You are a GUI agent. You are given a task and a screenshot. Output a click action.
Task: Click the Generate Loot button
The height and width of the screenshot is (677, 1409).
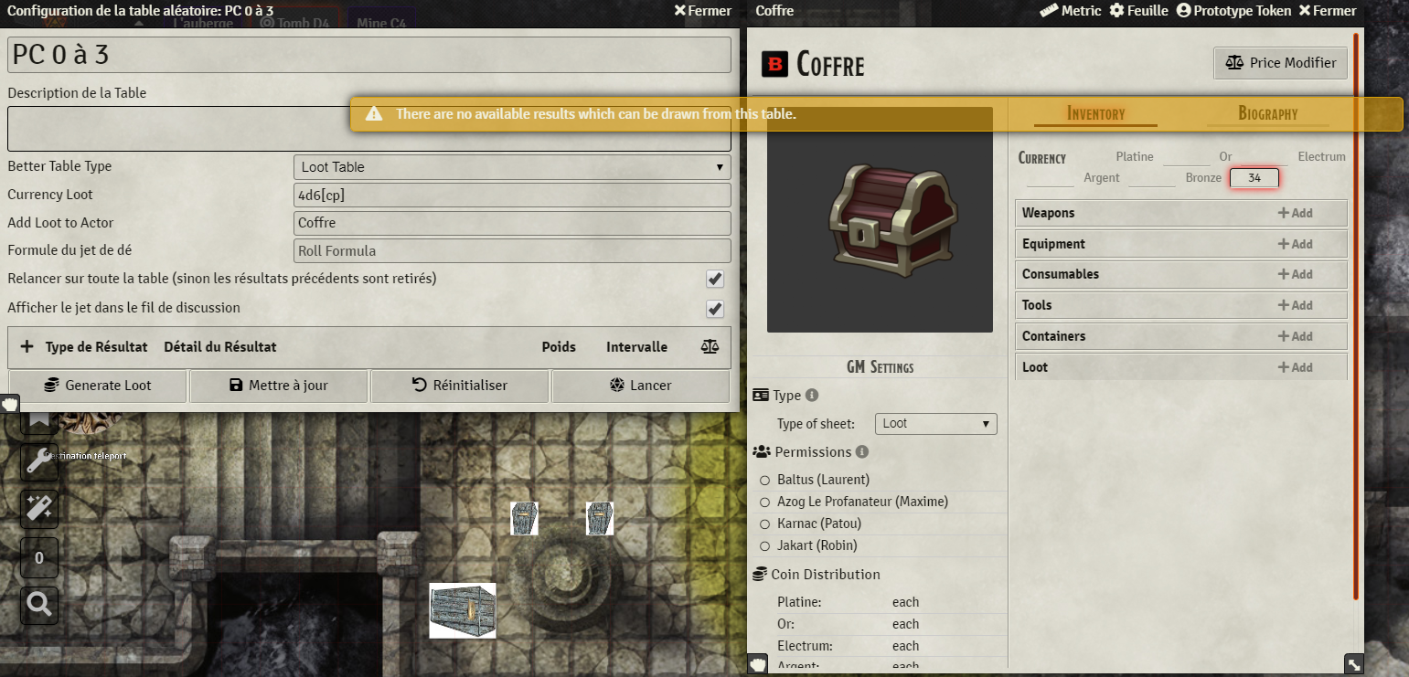point(97,385)
